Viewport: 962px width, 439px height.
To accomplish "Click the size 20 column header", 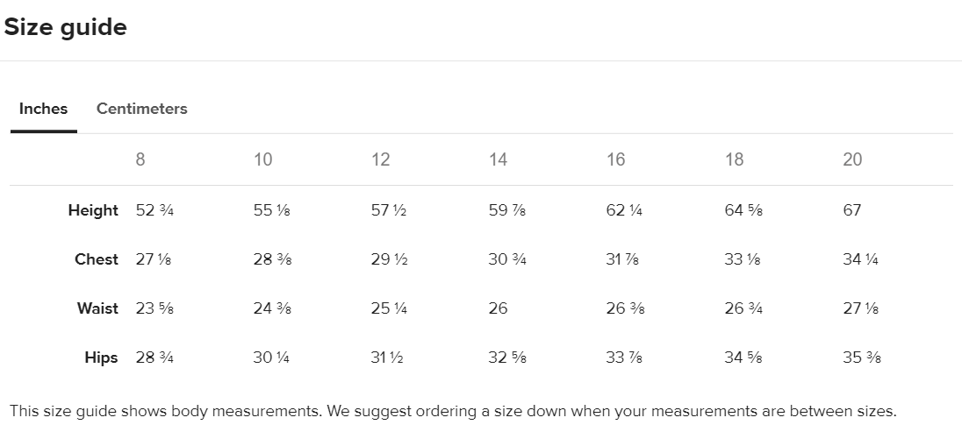I will click(x=852, y=159).
